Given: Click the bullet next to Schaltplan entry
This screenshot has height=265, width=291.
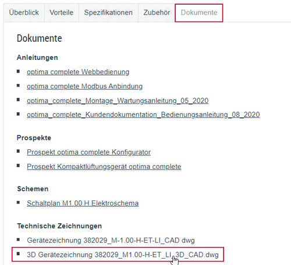Looking at the screenshot, I should 18,203.
